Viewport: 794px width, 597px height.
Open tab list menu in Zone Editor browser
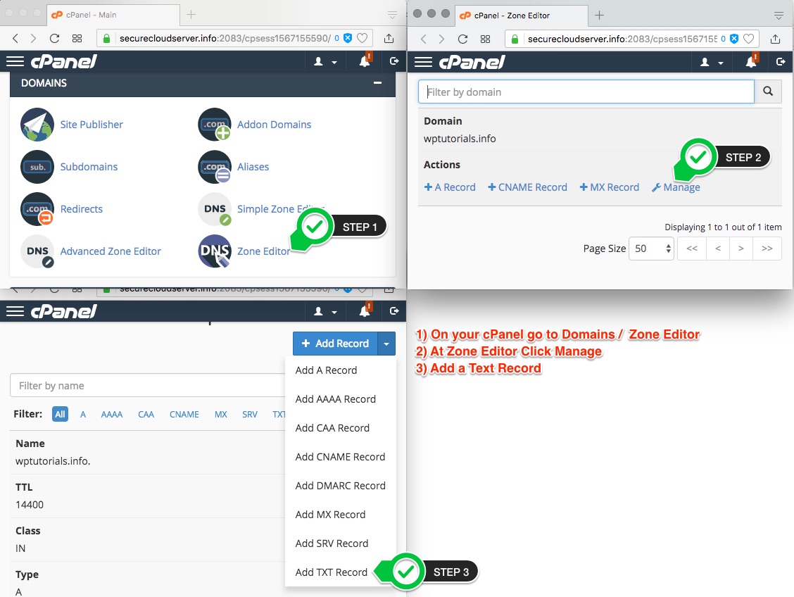pos(779,15)
